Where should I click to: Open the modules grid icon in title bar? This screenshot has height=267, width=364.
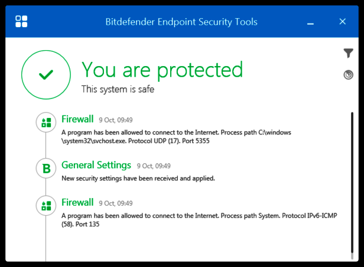[22, 22]
